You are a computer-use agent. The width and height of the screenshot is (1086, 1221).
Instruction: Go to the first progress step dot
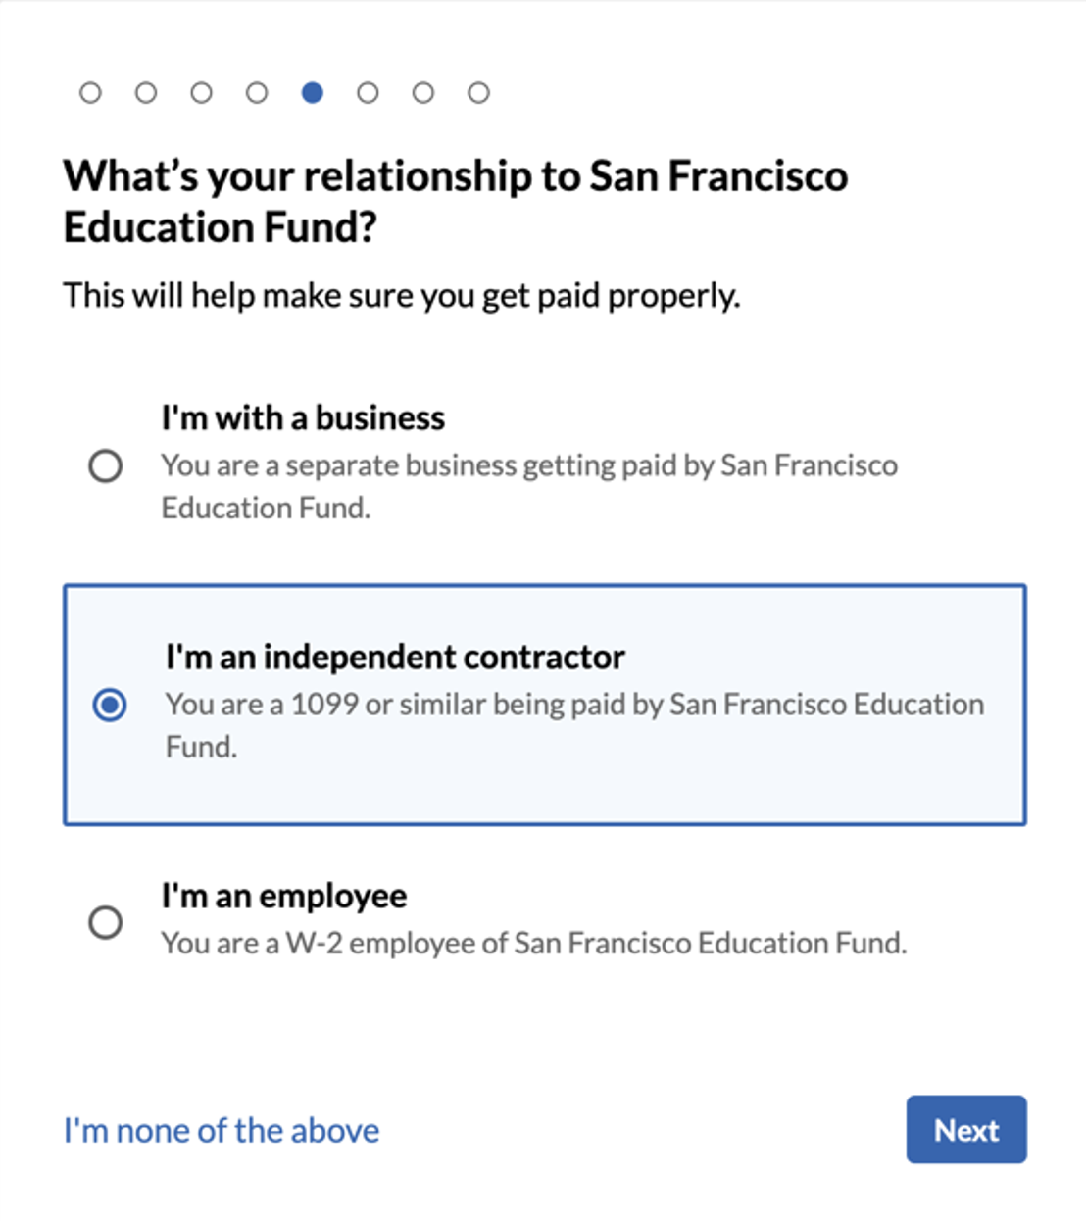pyautogui.click(x=90, y=93)
